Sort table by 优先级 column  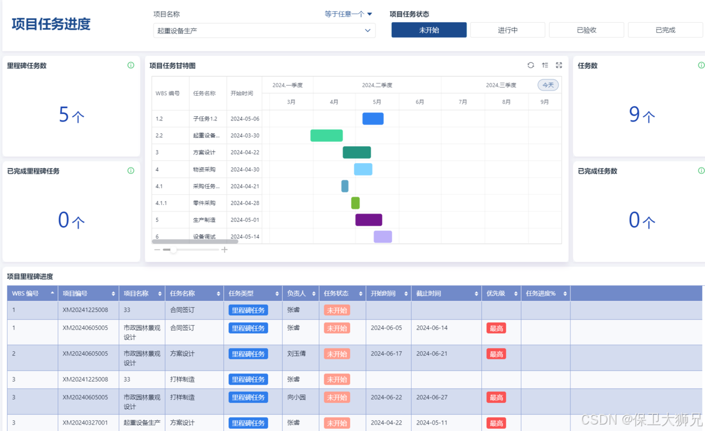coord(516,294)
